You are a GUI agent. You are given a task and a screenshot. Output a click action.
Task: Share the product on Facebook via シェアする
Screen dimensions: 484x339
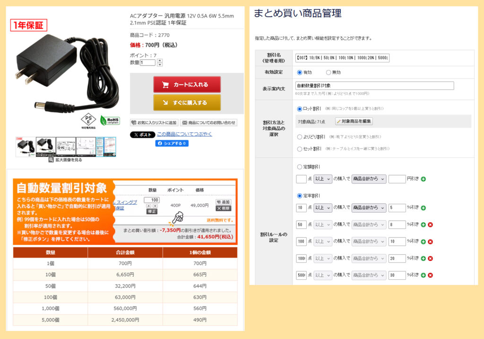[x=172, y=143]
